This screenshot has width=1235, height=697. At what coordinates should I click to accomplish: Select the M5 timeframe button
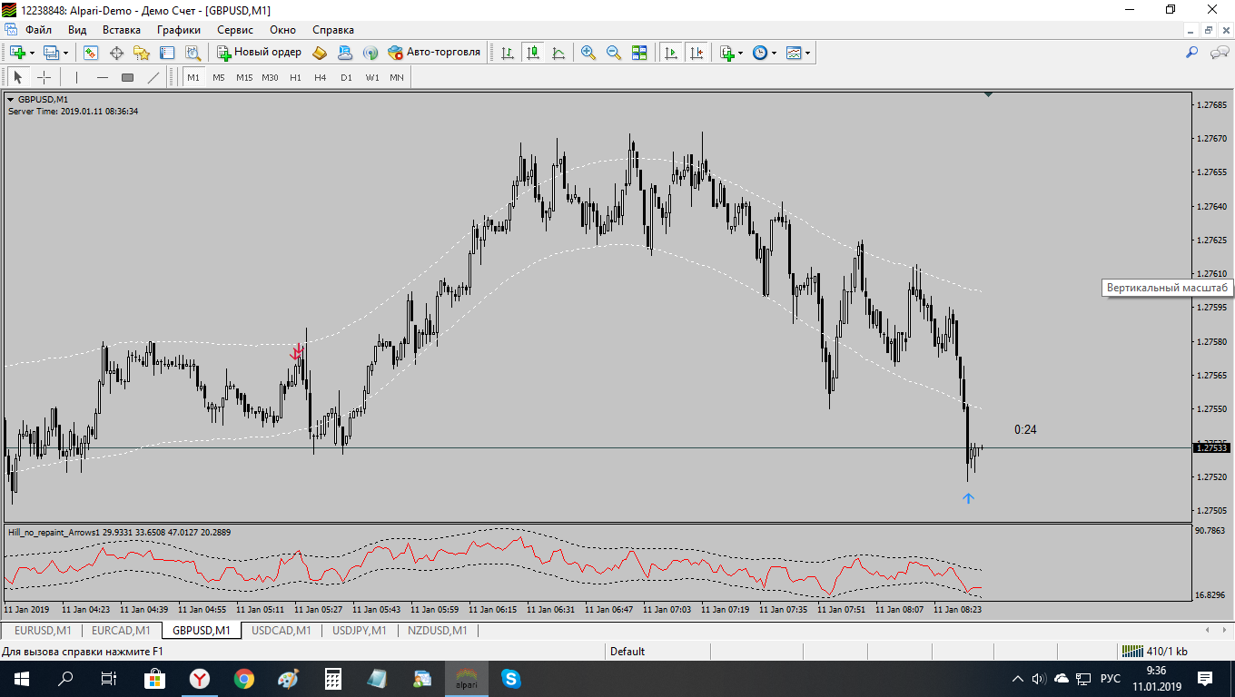coord(219,77)
